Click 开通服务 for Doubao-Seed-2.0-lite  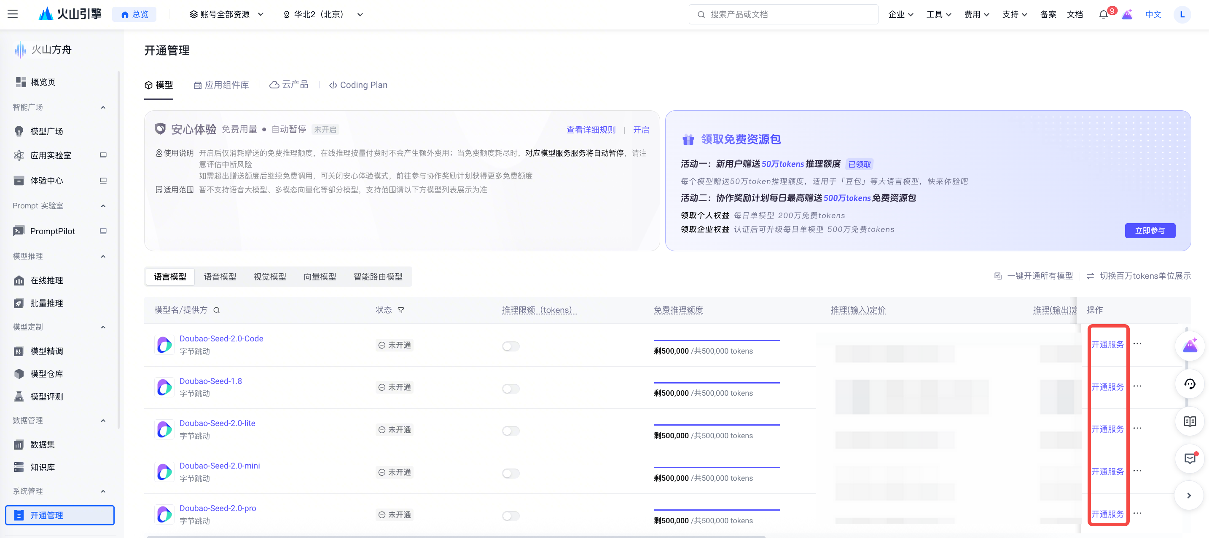tap(1107, 429)
